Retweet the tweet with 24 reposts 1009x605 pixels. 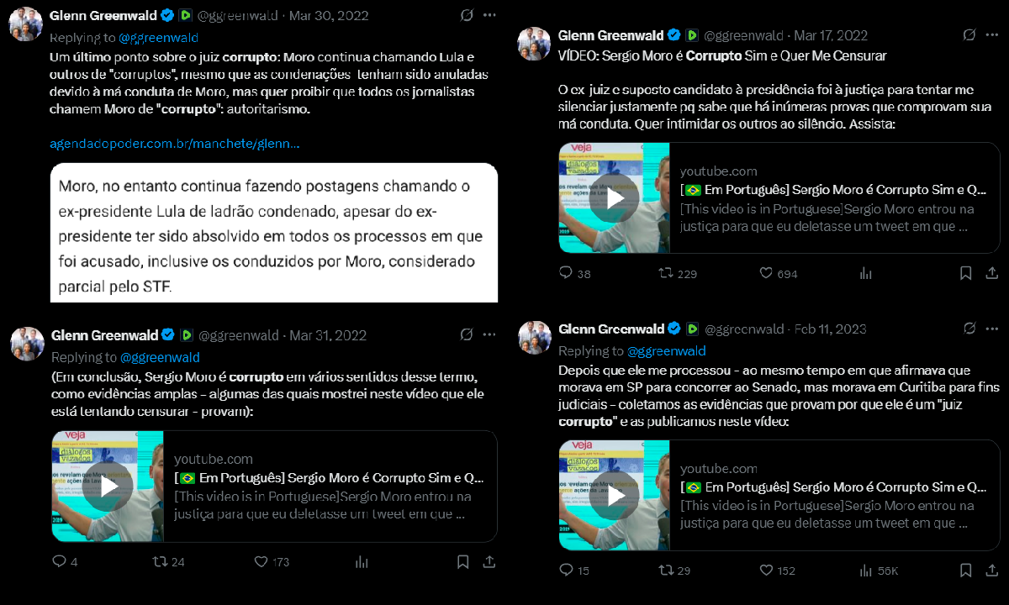[x=159, y=561]
